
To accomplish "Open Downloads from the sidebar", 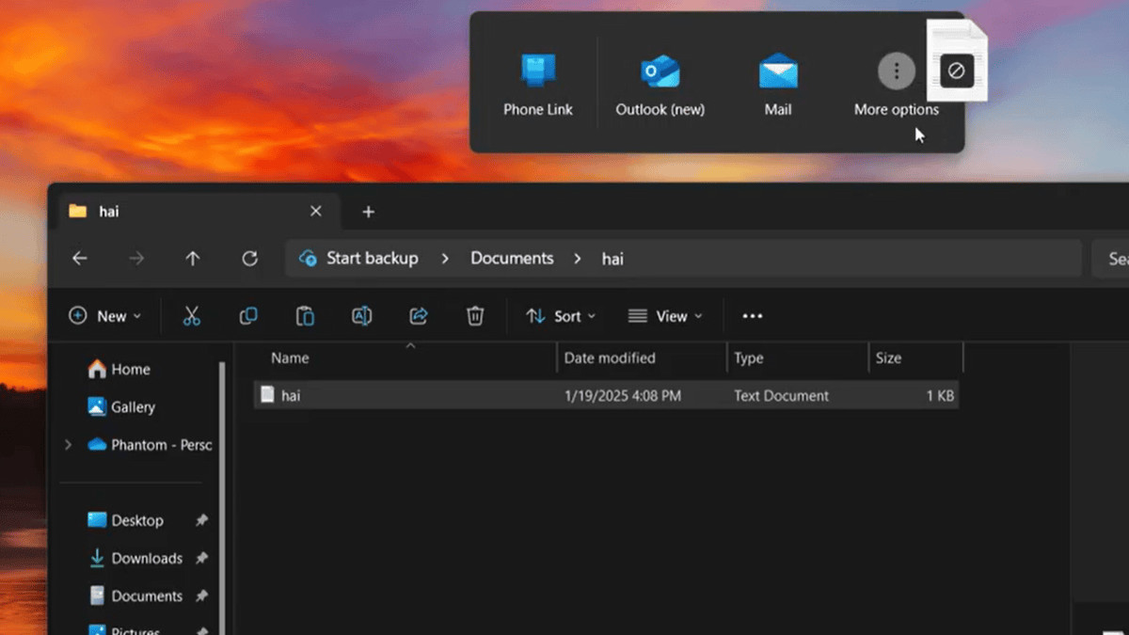I will tap(147, 558).
